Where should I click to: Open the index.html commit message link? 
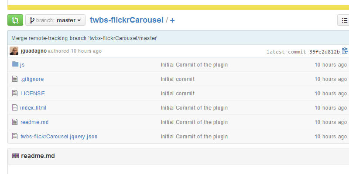(194, 107)
